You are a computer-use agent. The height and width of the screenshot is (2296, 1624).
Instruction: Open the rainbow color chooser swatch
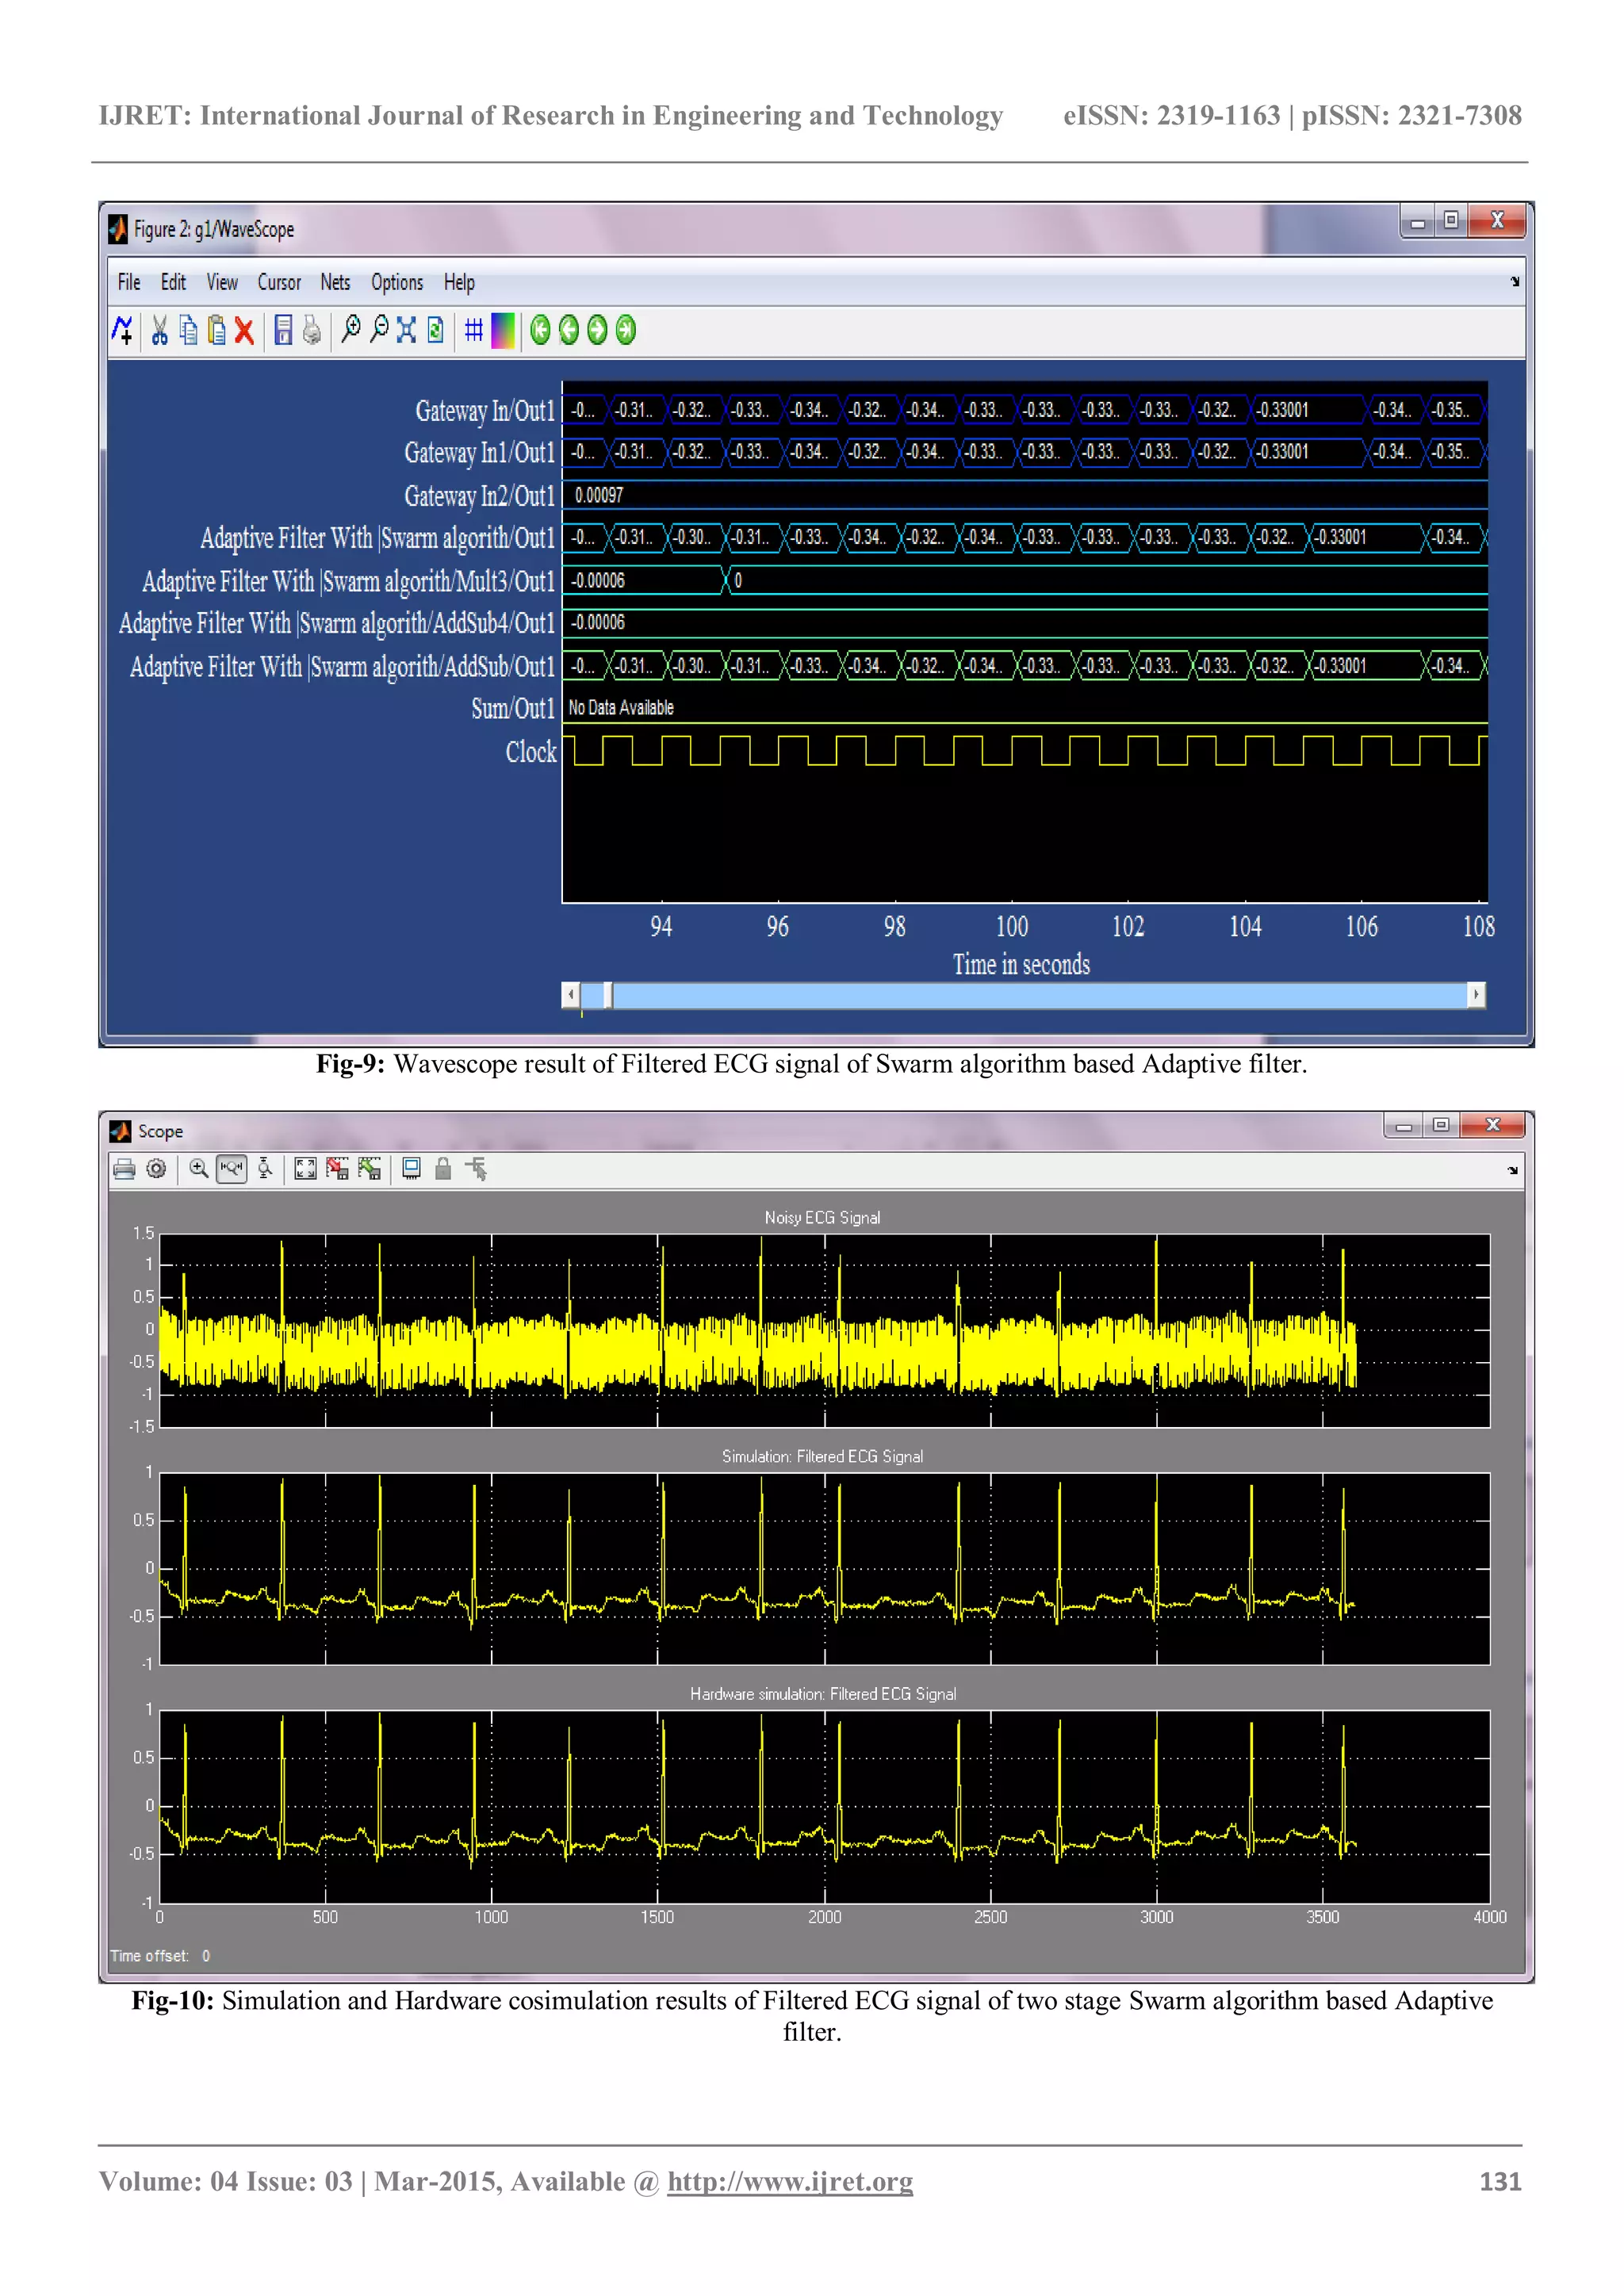pos(503,330)
